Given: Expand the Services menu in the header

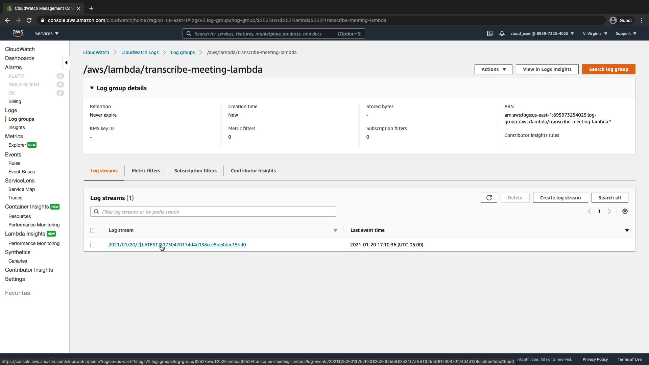Looking at the screenshot, I should tap(47, 33).
